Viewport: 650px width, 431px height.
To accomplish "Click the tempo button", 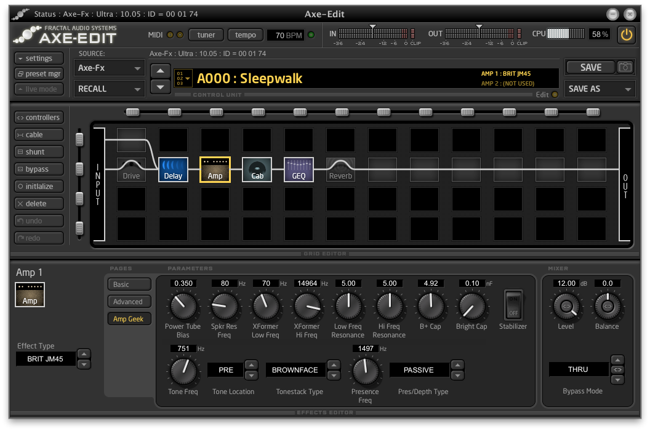I will [246, 35].
